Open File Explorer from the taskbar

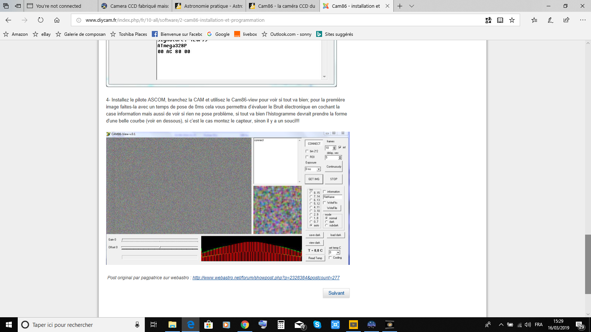(172, 325)
